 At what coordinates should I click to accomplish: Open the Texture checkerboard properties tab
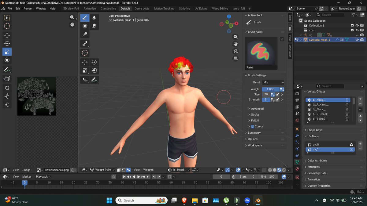point(297,177)
